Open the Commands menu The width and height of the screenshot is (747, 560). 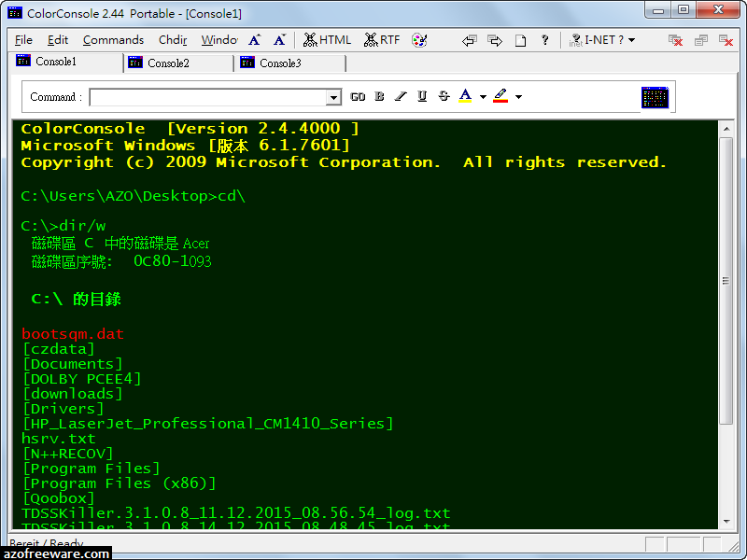(113, 40)
